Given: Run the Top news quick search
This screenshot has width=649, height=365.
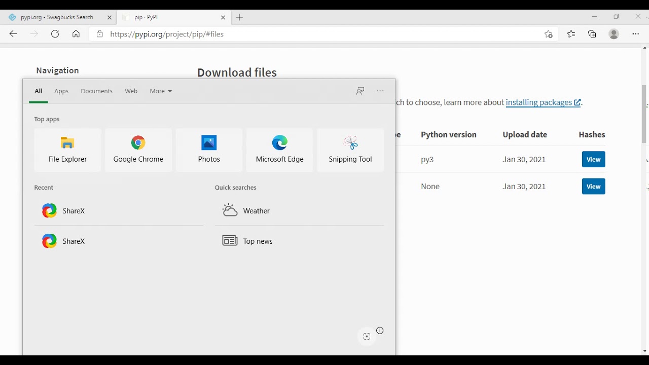Looking at the screenshot, I should pyautogui.click(x=299, y=241).
